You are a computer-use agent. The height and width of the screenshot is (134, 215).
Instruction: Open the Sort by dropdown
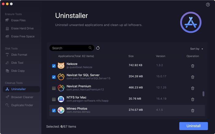tap(196, 49)
